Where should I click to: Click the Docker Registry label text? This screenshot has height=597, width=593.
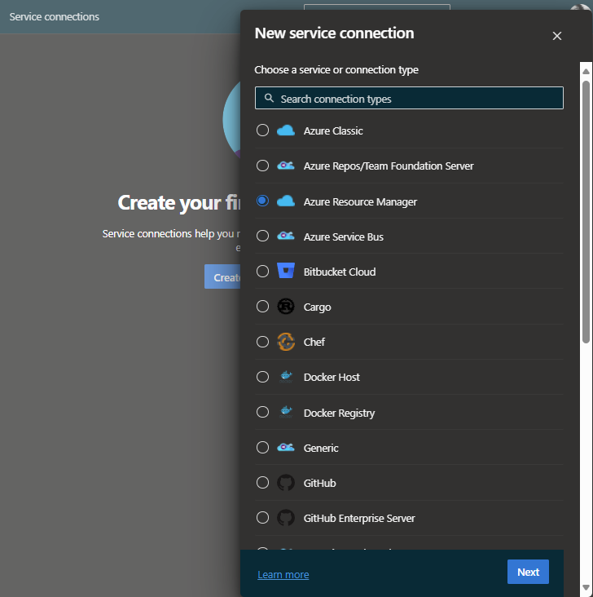pyautogui.click(x=339, y=413)
